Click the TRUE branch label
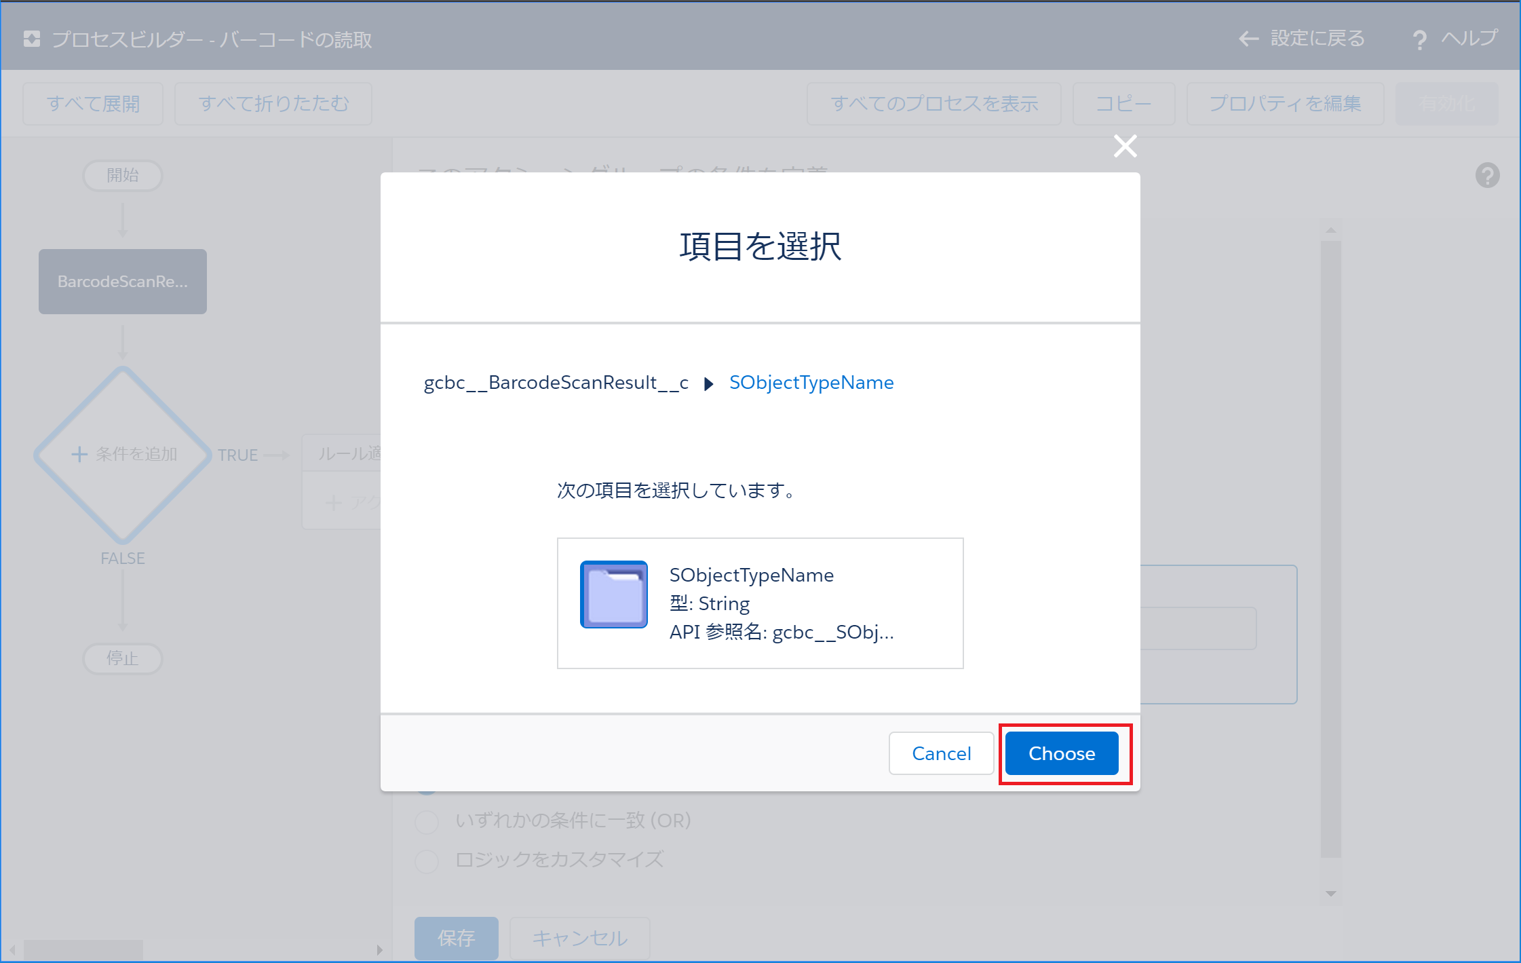The height and width of the screenshot is (963, 1521). [x=237, y=455]
